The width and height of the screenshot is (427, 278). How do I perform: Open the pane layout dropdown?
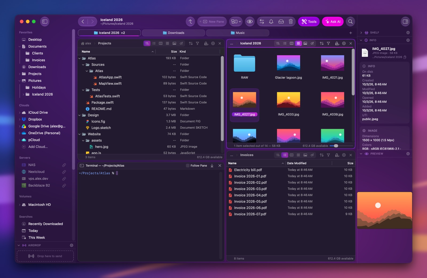236,22
